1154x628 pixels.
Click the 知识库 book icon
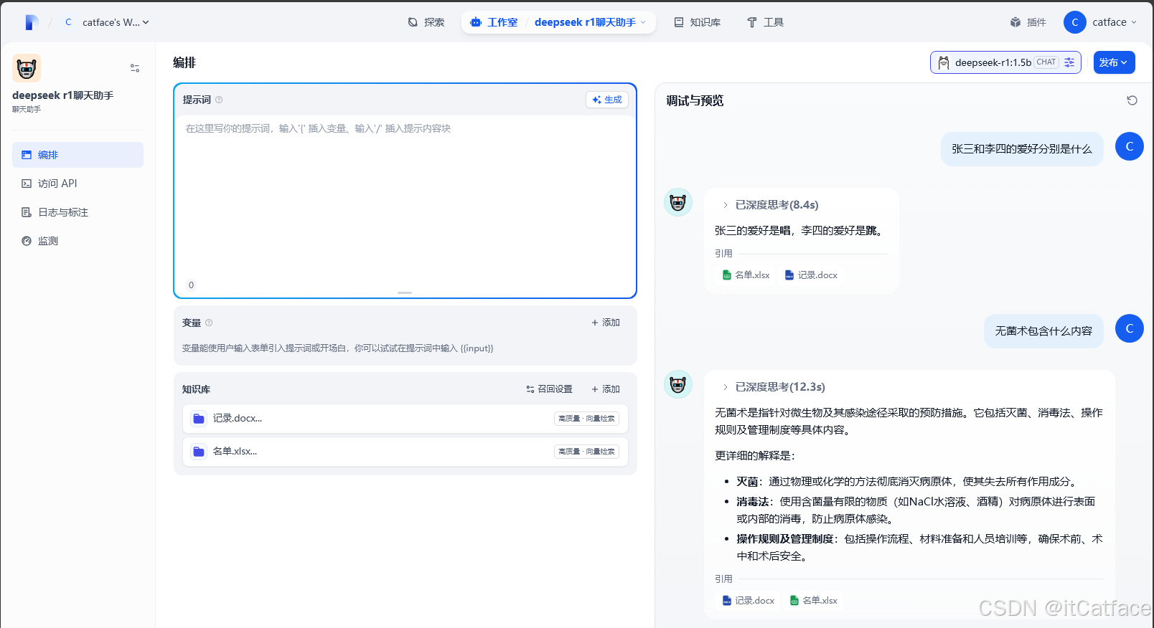click(679, 22)
